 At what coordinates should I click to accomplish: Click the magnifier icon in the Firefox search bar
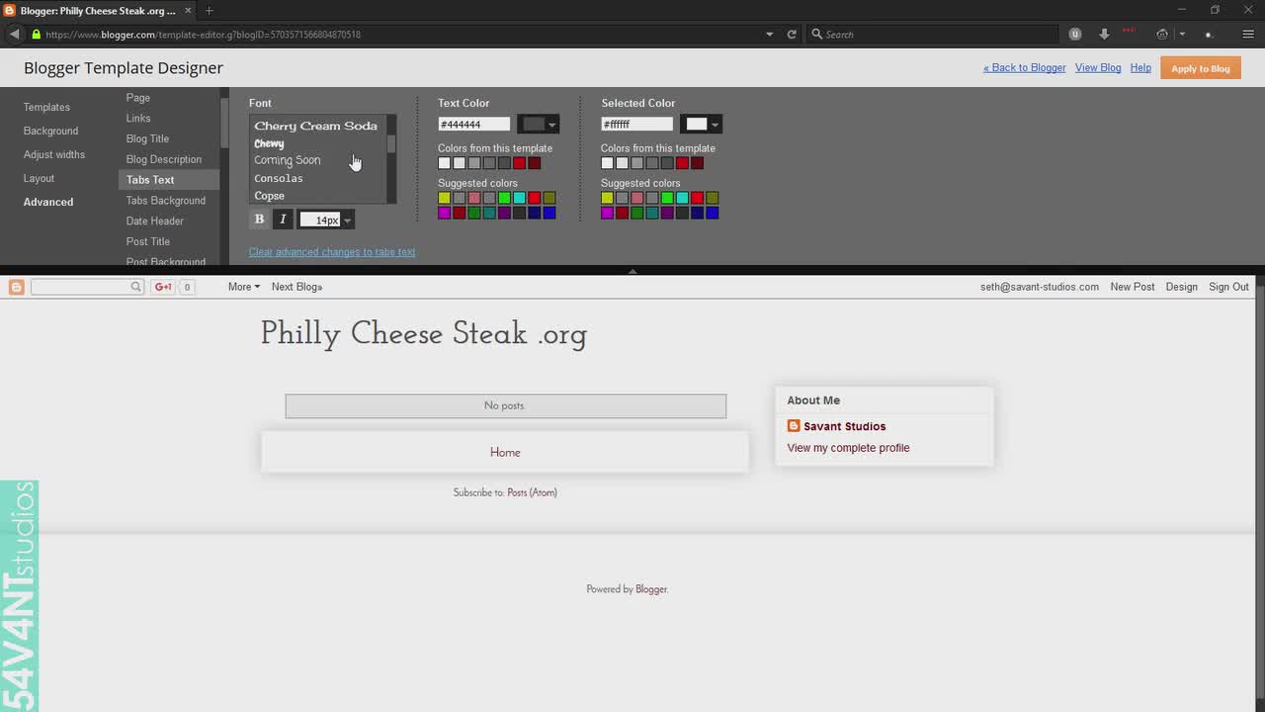[816, 34]
